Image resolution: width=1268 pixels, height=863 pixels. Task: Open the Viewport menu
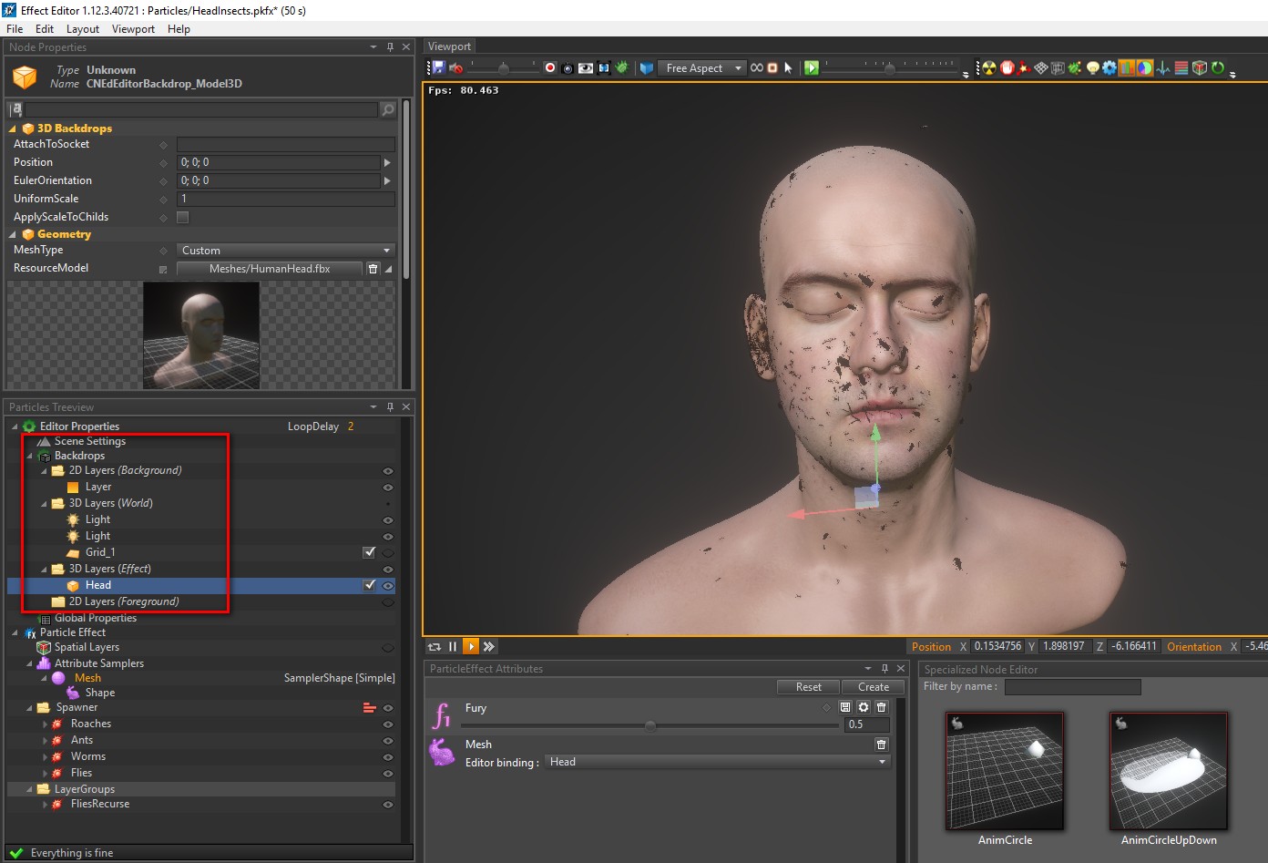click(134, 29)
